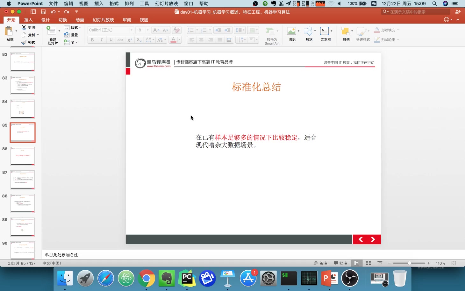Expand the 形状填充 fill color dropdown

pos(398,30)
